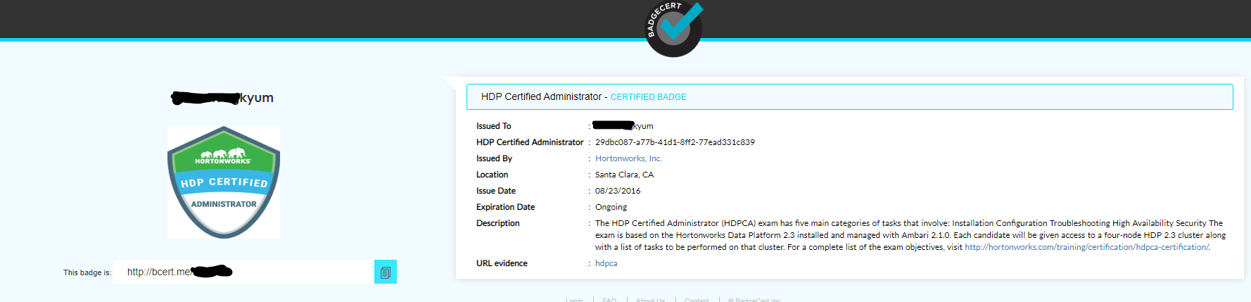This screenshot has width=1251, height=302.
Task: Select the badge ID 29dbc087-a77b-41d1-8ff2-77ead331c839
Action: tap(675, 142)
